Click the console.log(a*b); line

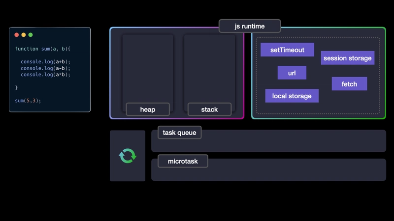[x=45, y=75]
